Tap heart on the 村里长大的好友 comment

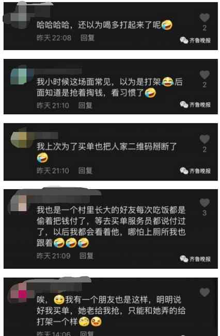205,203
